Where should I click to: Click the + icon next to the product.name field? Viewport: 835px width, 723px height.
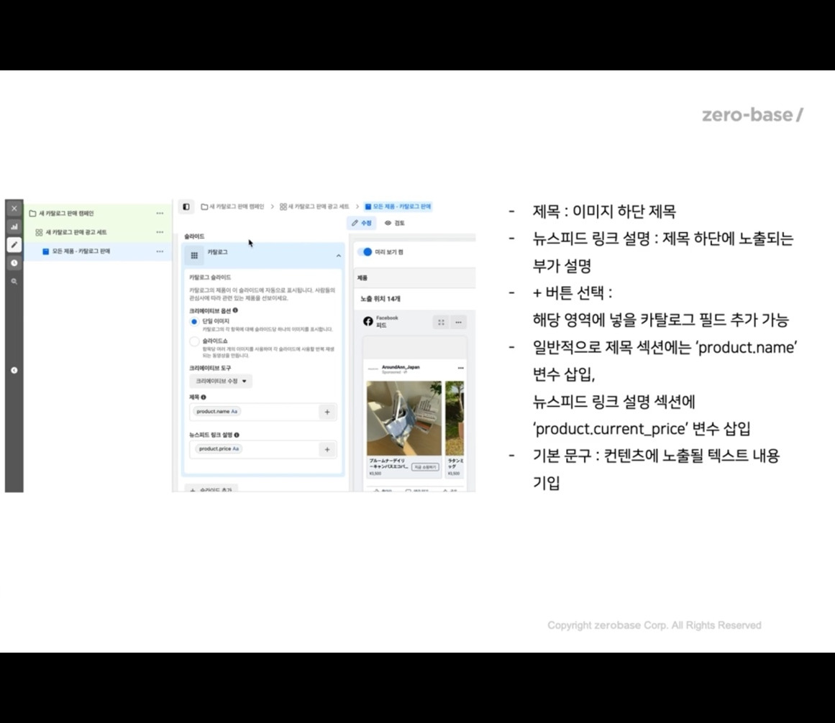pos(327,412)
